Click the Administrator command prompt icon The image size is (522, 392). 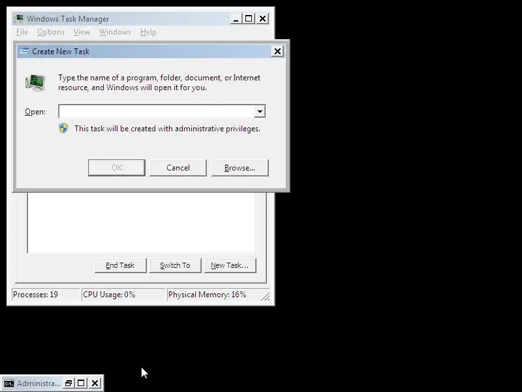tap(9, 384)
